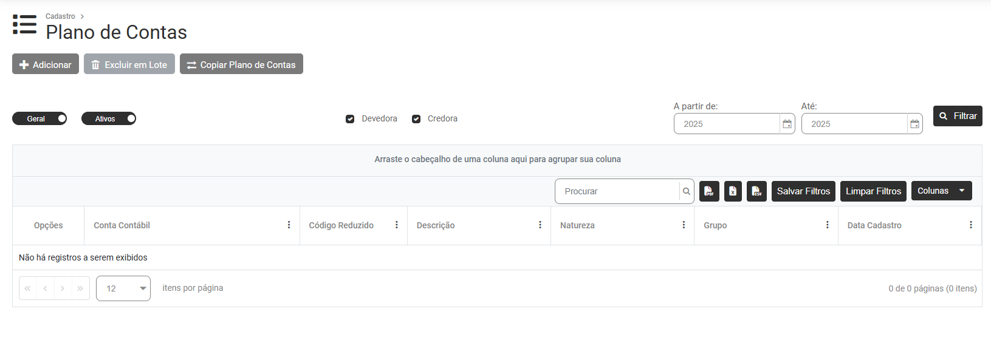Toggle the Geral switch
The image size is (991, 337).
coord(39,119)
